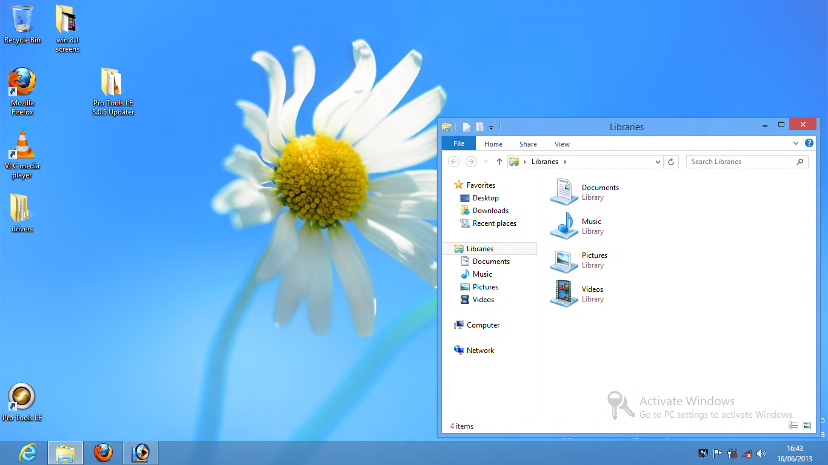Select the Recycle Bin desktop icon
Screen dimensions: 828x465
(22, 25)
